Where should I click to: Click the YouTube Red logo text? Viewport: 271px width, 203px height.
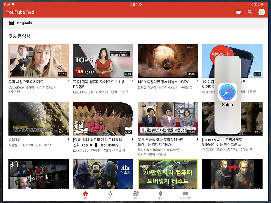(20, 12)
